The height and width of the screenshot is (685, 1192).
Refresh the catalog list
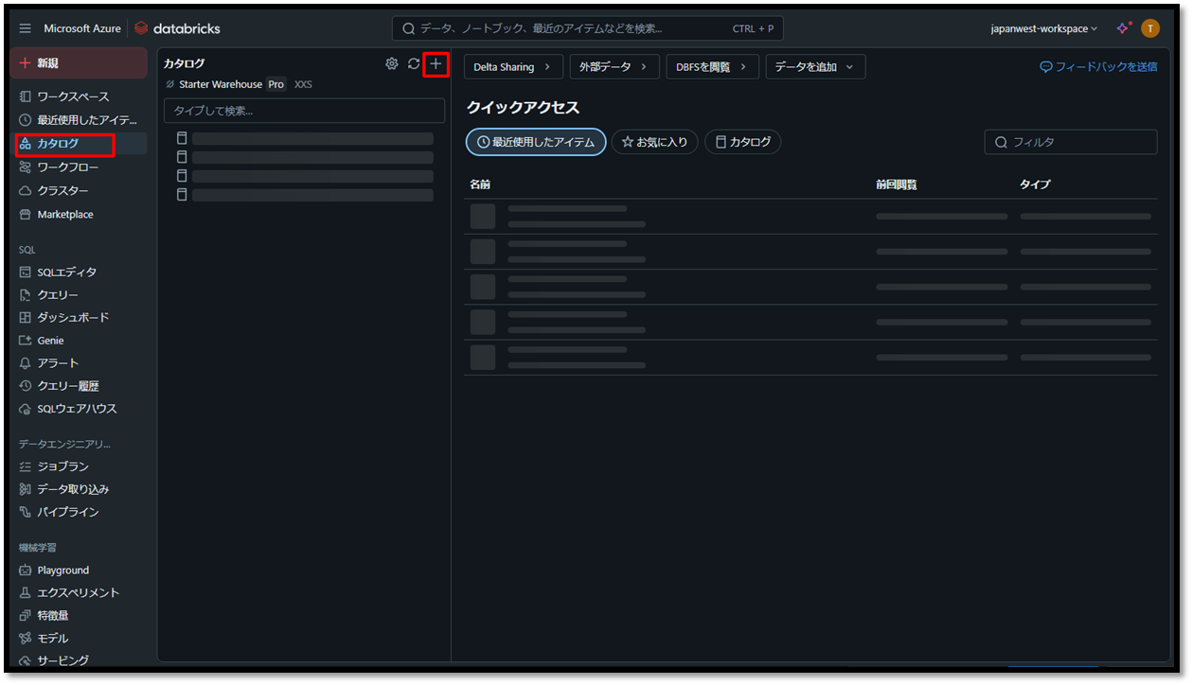[414, 63]
